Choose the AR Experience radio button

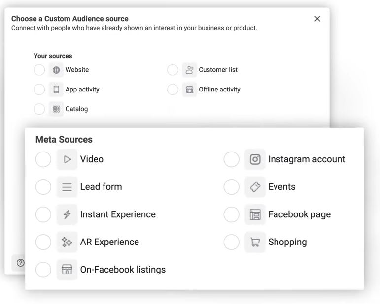point(43,242)
